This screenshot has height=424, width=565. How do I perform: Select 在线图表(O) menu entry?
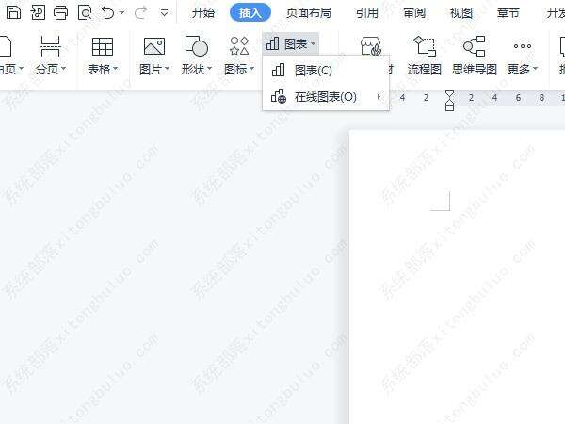click(326, 97)
